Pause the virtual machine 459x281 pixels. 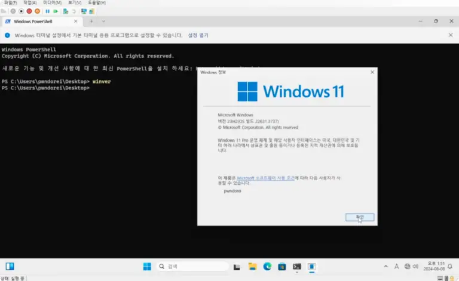[47, 11]
